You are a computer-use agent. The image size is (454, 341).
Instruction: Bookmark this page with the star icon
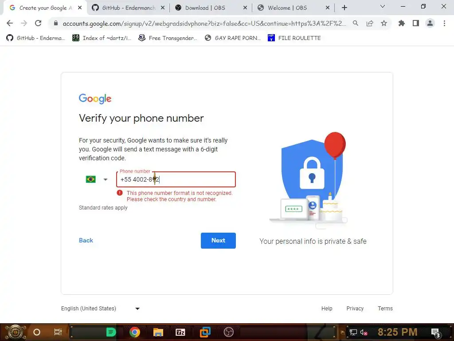tap(384, 23)
